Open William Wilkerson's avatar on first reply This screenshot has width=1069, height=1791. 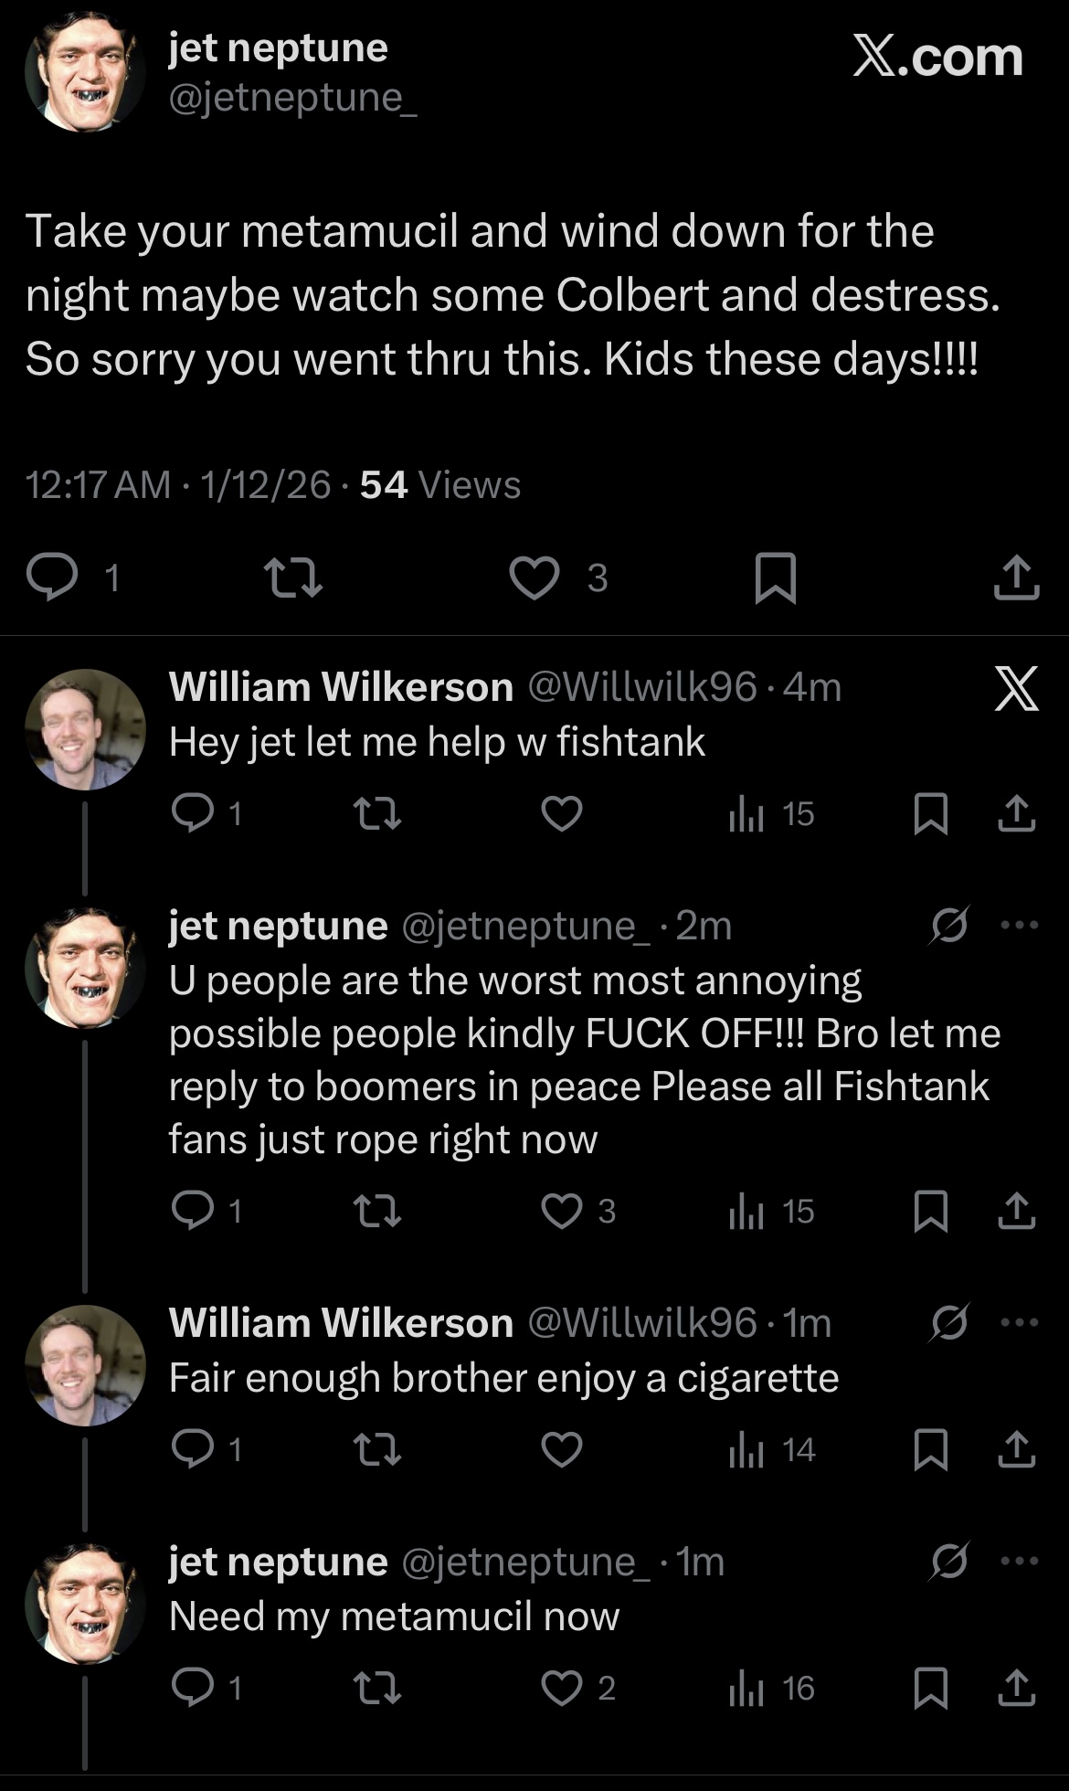coord(85,729)
